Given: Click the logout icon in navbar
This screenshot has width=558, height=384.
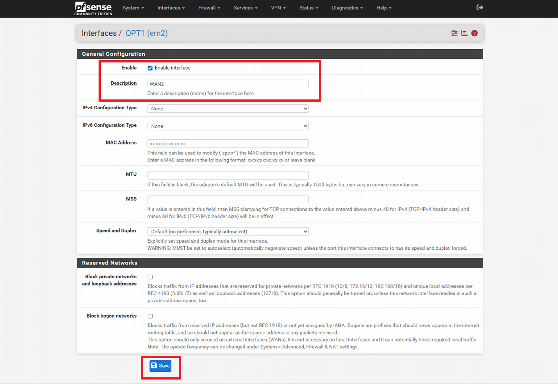Looking at the screenshot, I should 479,8.
